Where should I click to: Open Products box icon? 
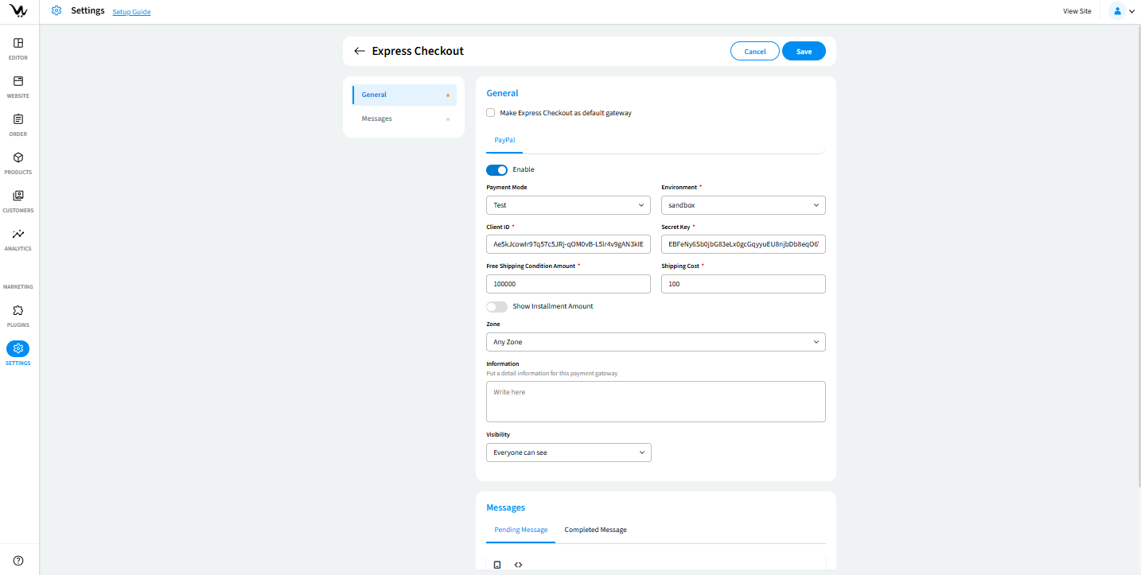[x=18, y=158]
